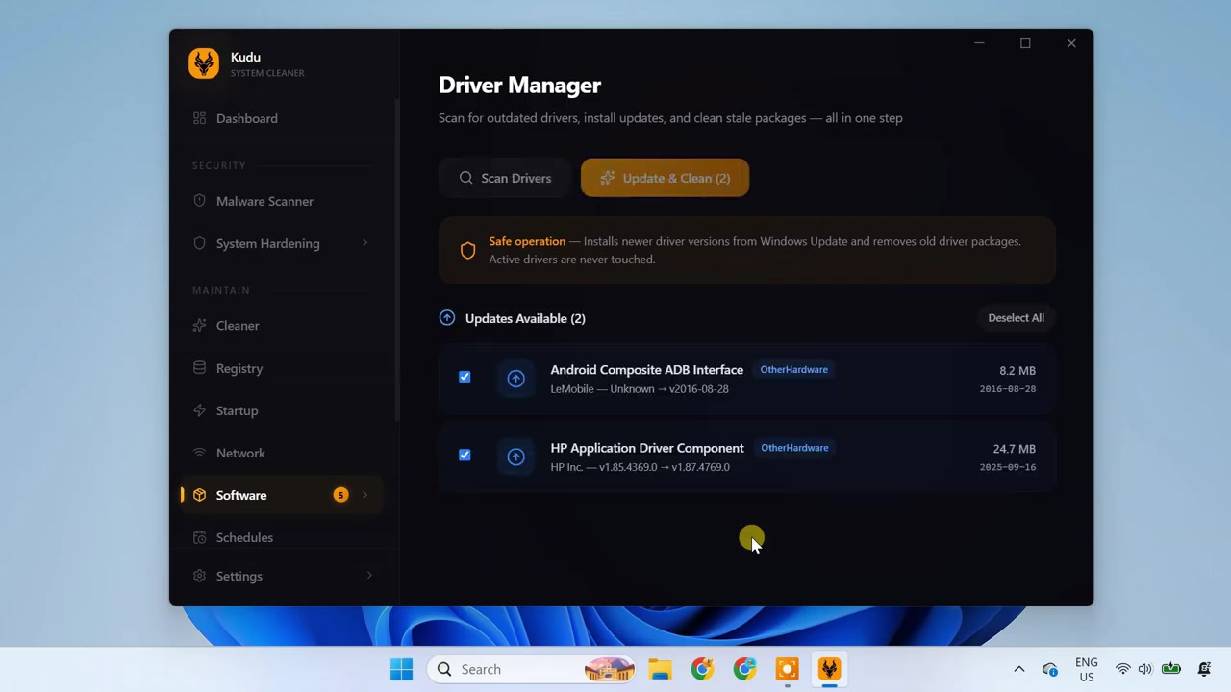The height and width of the screenshot is (692, 1231).
Task: Click the Updates Available circle arrow icon
Action: (447, 317)
